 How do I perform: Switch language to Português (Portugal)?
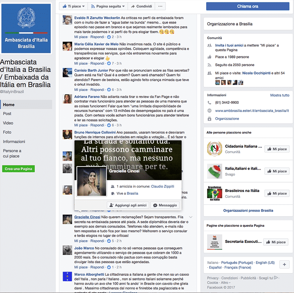237,262
